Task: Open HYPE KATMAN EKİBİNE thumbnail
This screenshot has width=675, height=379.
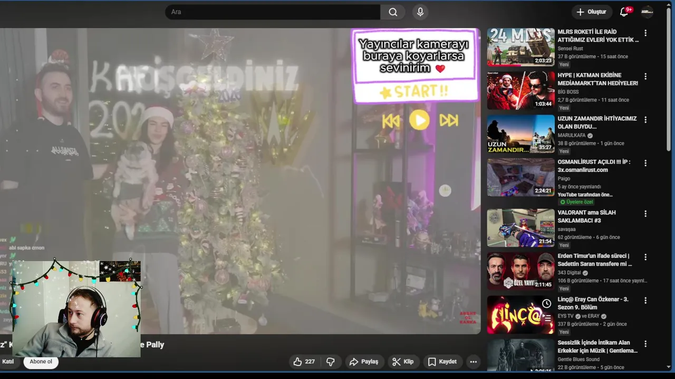Action: coord(520,91)
